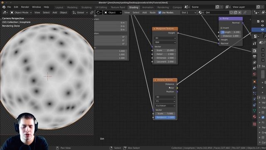Open the Render menu
The image size is (266, 150).
[x=25, y=7]
